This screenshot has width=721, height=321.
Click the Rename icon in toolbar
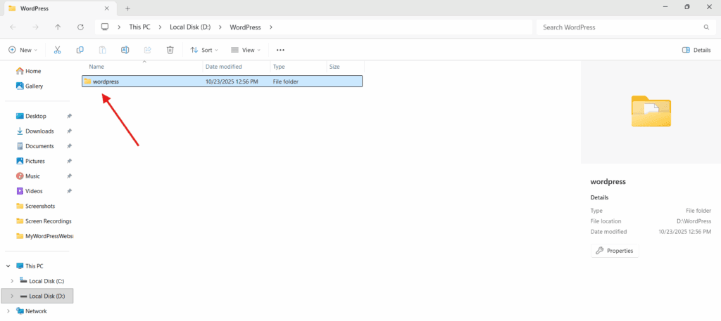coord(125,50)
